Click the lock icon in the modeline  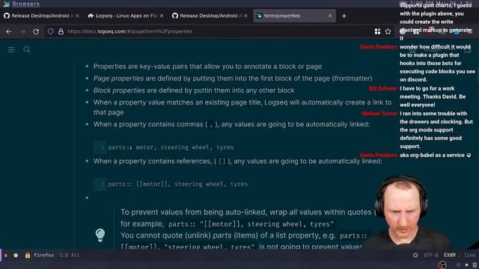28,256
